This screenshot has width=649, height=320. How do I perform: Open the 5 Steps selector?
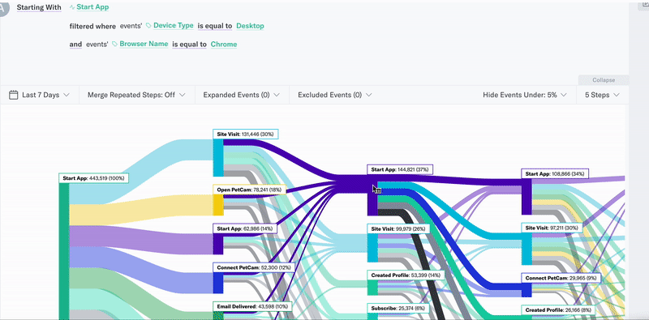pyautogui.click(x=602, y=95)
